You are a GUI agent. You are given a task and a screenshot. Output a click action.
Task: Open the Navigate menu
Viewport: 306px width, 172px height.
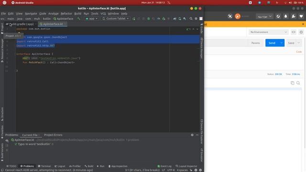[x=31, y=14]
